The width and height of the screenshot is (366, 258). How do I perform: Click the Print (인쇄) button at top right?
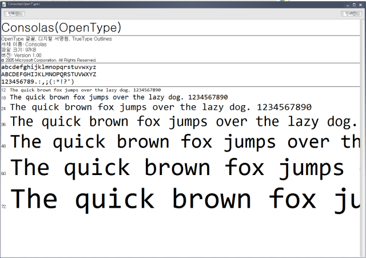(x=352, y=14)
